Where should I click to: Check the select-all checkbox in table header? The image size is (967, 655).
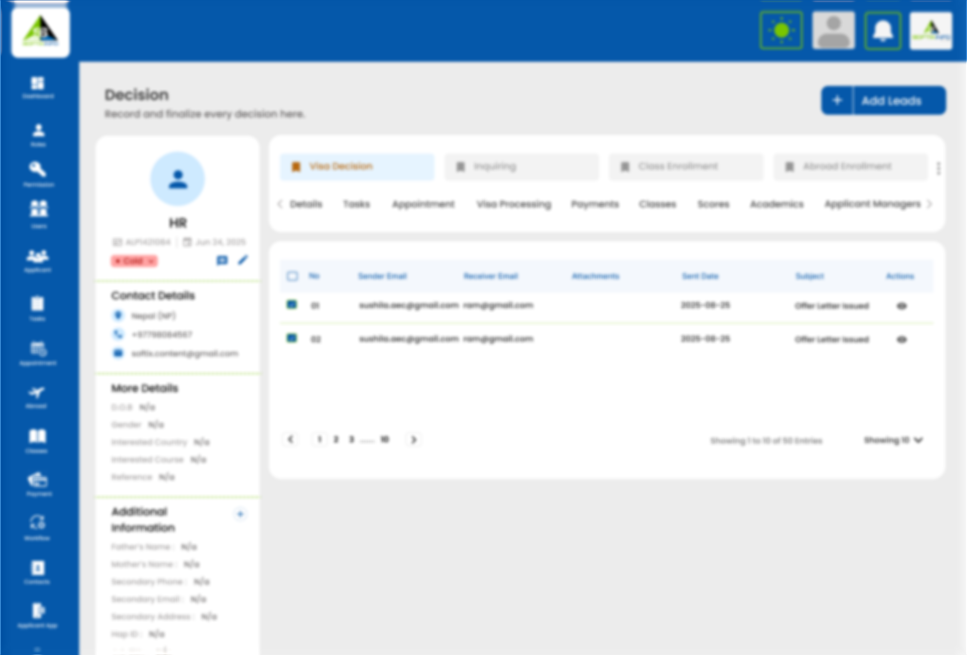(x=292, y=276)
